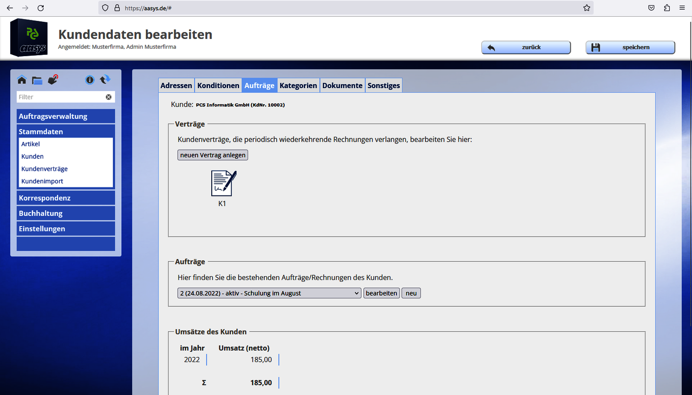Expand the Buchhaltung menu section
Screen dimensions: 692x395
pos(66,213)
